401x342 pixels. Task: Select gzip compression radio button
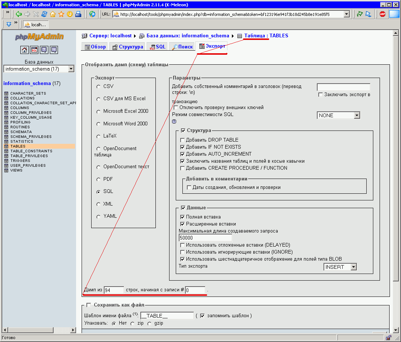click(x=149, y=324)
